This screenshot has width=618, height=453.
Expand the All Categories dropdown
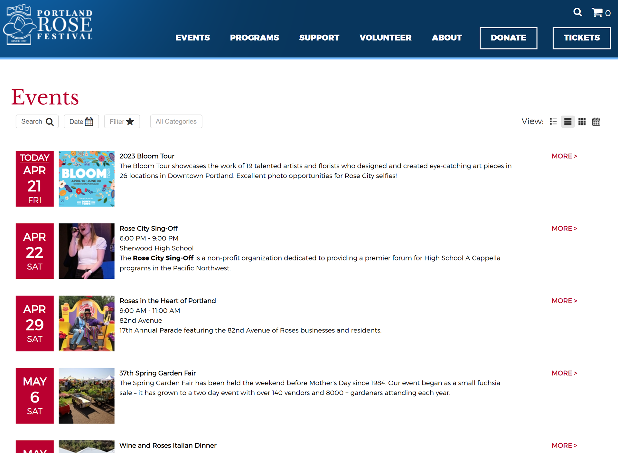click(x=176, y=122)
